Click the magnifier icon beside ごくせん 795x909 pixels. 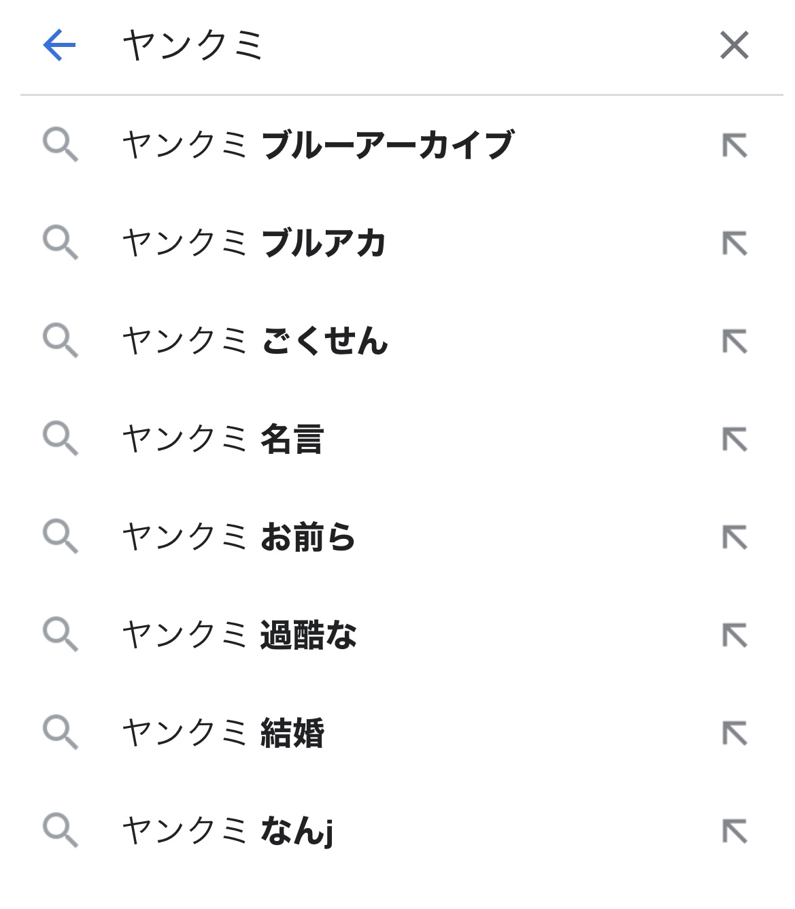click(61, 341)
